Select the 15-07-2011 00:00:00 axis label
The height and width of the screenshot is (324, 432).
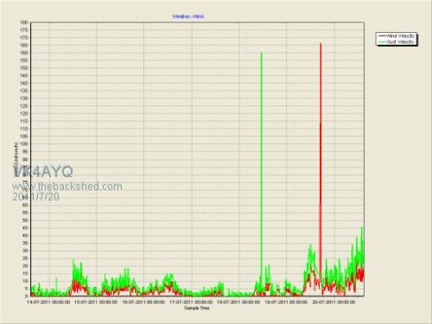(x=96, y=302)
